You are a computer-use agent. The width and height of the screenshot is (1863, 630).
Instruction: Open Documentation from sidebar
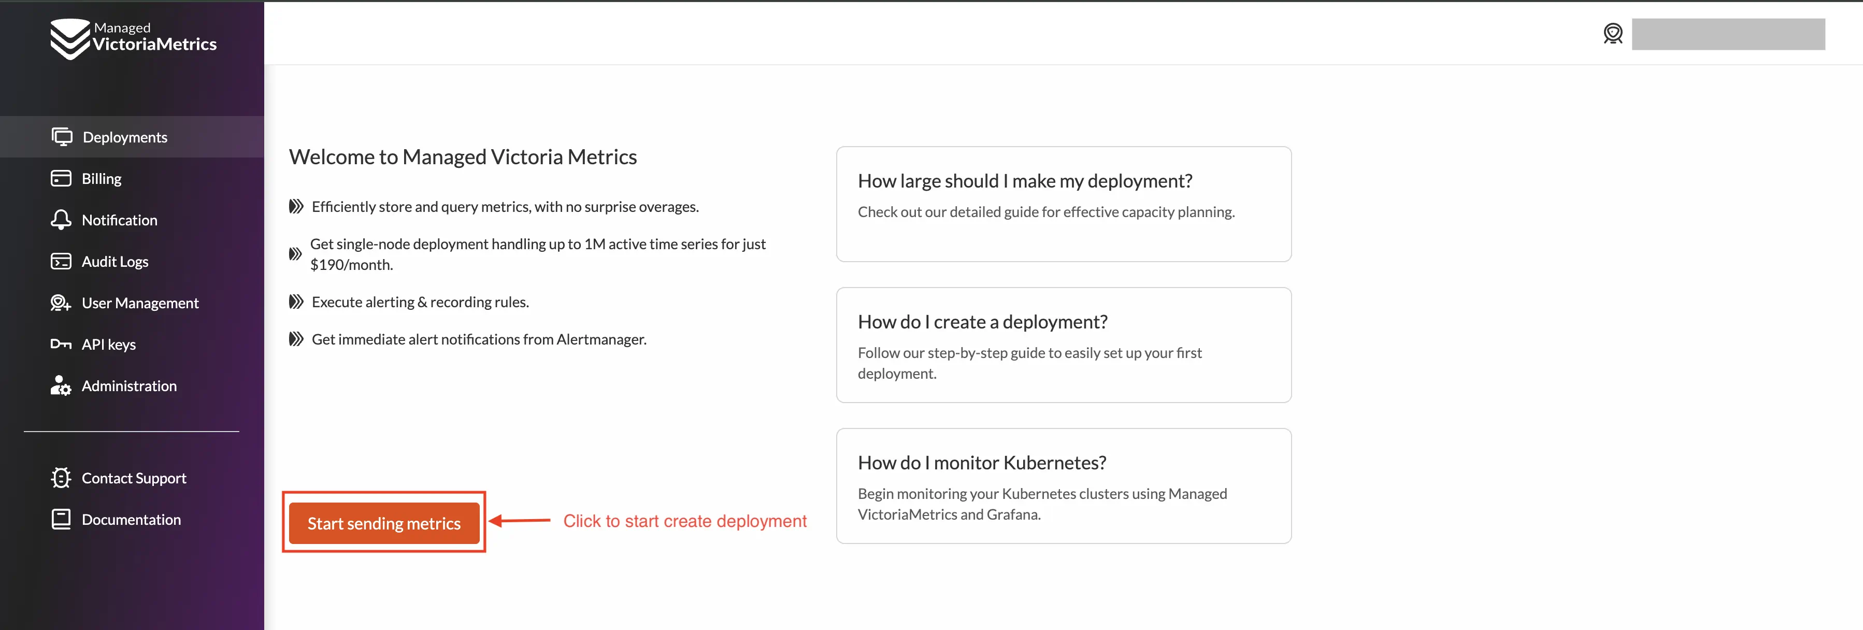click(x=132, y=519)
